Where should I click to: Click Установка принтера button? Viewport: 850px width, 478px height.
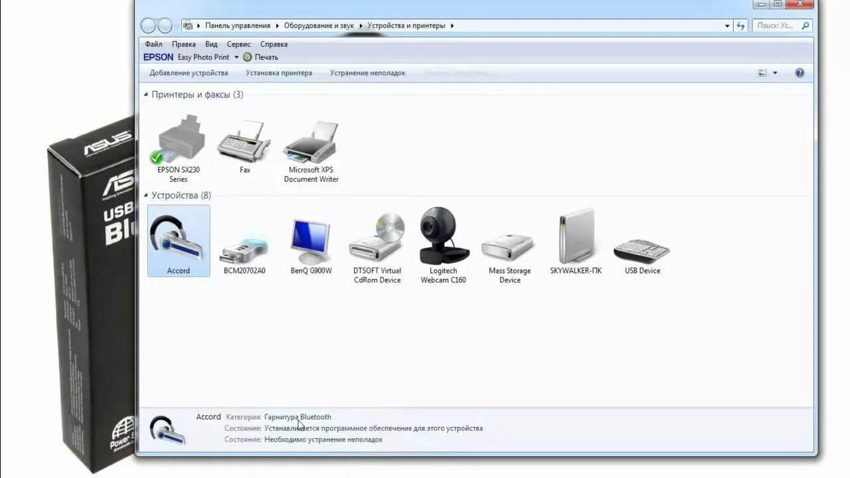coord(279,73)
